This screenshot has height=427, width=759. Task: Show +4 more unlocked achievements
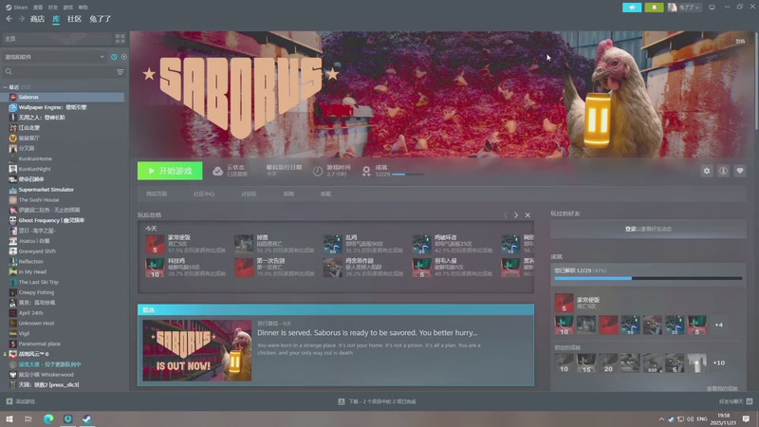[x=719, y=325]
